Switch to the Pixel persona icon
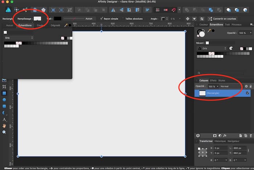The image size is (254, 170). (x=17, y=10)
